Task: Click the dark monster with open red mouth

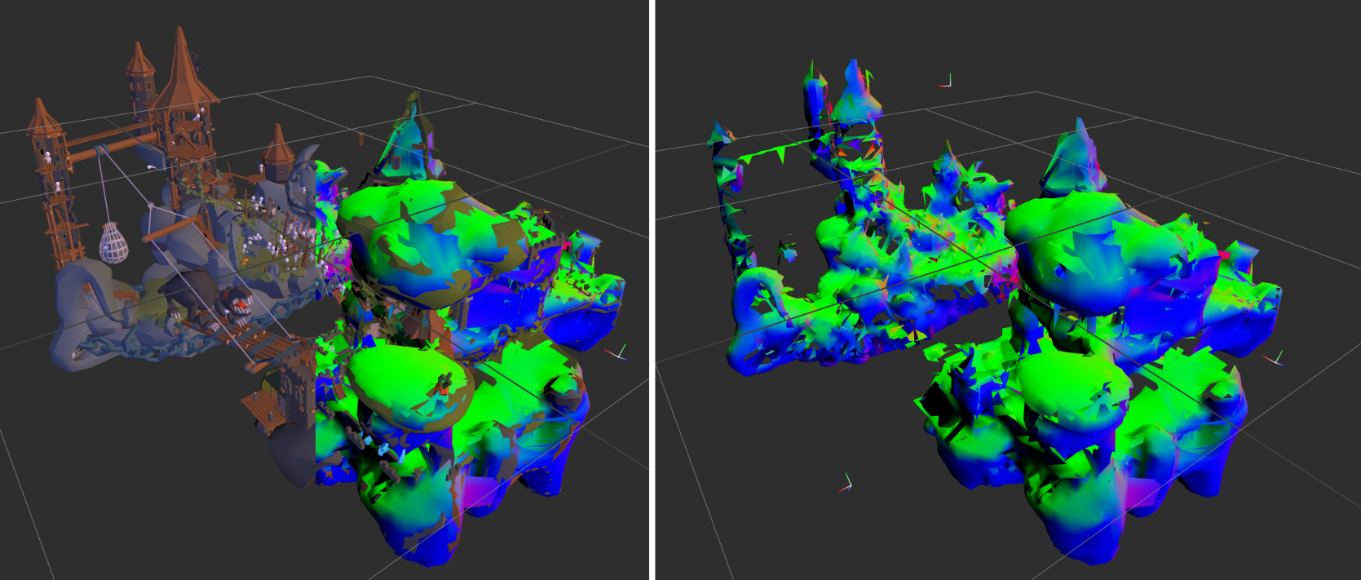Action: [x=206, y=298]
